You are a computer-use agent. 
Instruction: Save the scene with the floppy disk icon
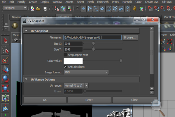click(45, 9)
